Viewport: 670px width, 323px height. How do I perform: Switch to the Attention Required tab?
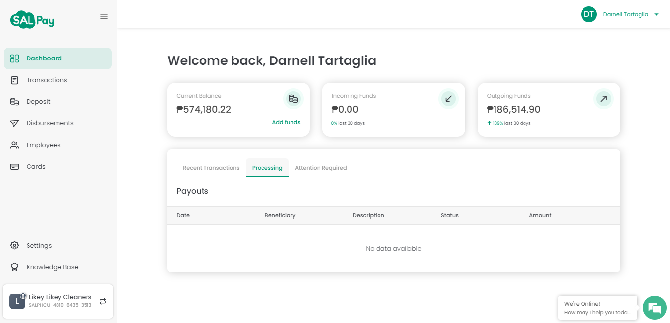click(321, 168)
